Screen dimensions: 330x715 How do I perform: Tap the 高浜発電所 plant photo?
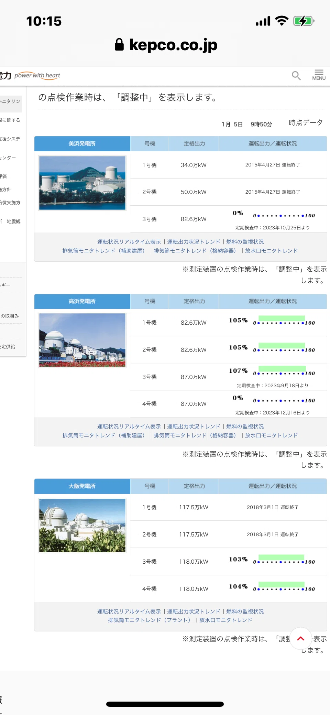pos(82,340)
